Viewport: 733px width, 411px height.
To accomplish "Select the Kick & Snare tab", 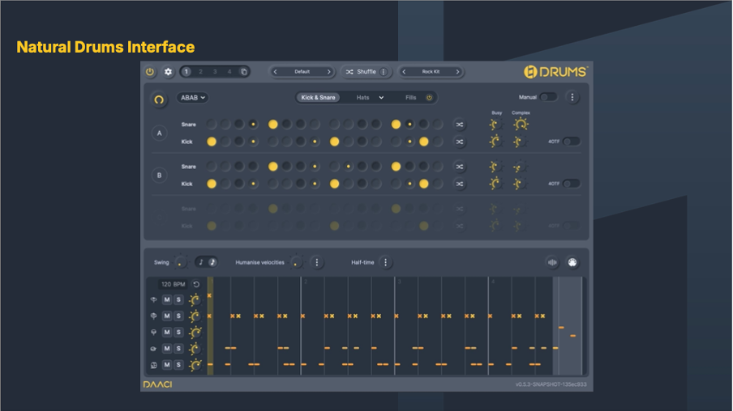I will coord(318,98).
